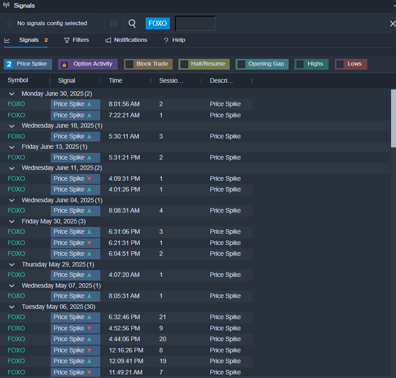Click the 12:09:41 PM time cell
Screen dimensions: 396x378
click(x=126, y=361)
